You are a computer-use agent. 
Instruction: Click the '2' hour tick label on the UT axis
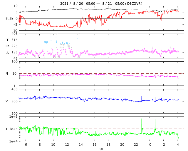(164, 145)
